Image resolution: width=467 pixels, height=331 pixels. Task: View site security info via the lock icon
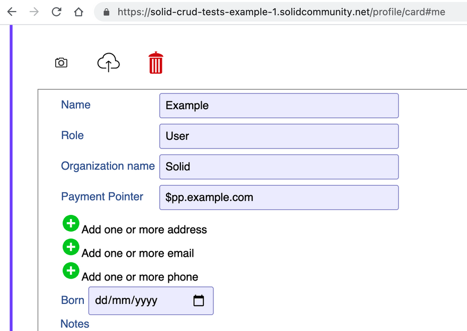(107, 12)
